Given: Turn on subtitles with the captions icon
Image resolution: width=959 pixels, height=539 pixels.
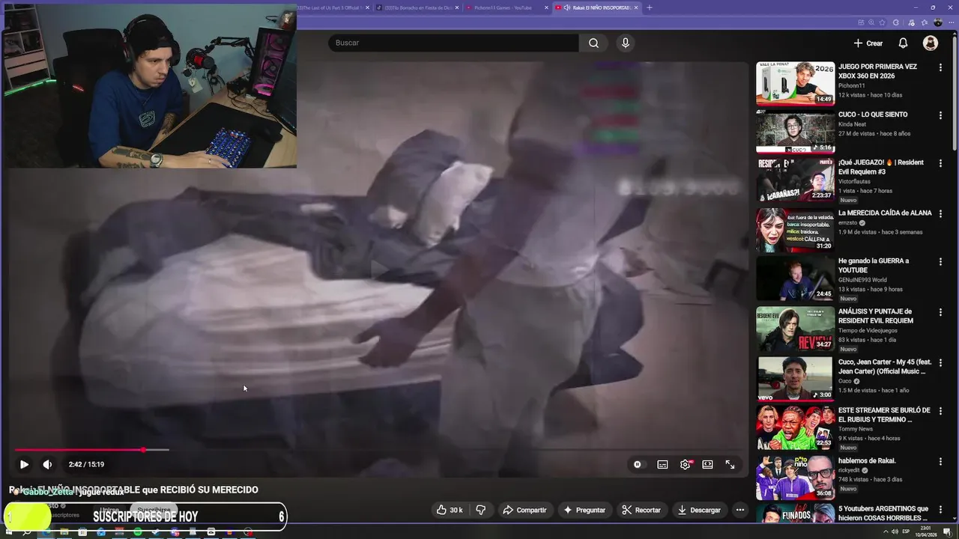Looking at the screenshot, I should [662, 464].
